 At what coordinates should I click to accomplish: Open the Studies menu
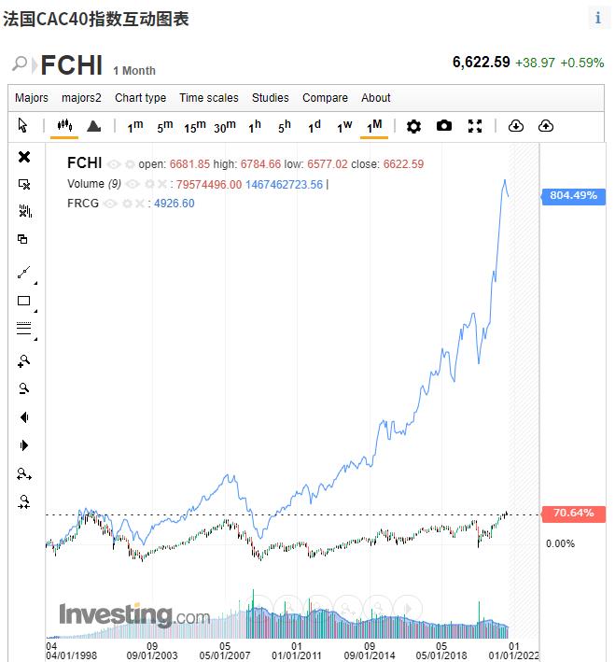click(x=271, y=98)
